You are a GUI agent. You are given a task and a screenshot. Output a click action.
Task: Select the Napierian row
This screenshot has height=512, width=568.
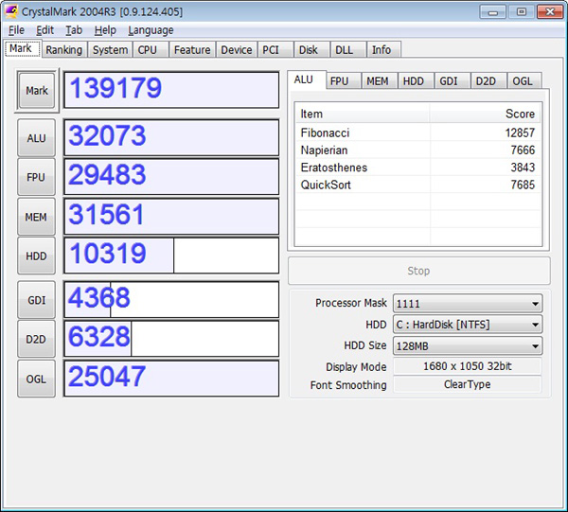[418, 150]
